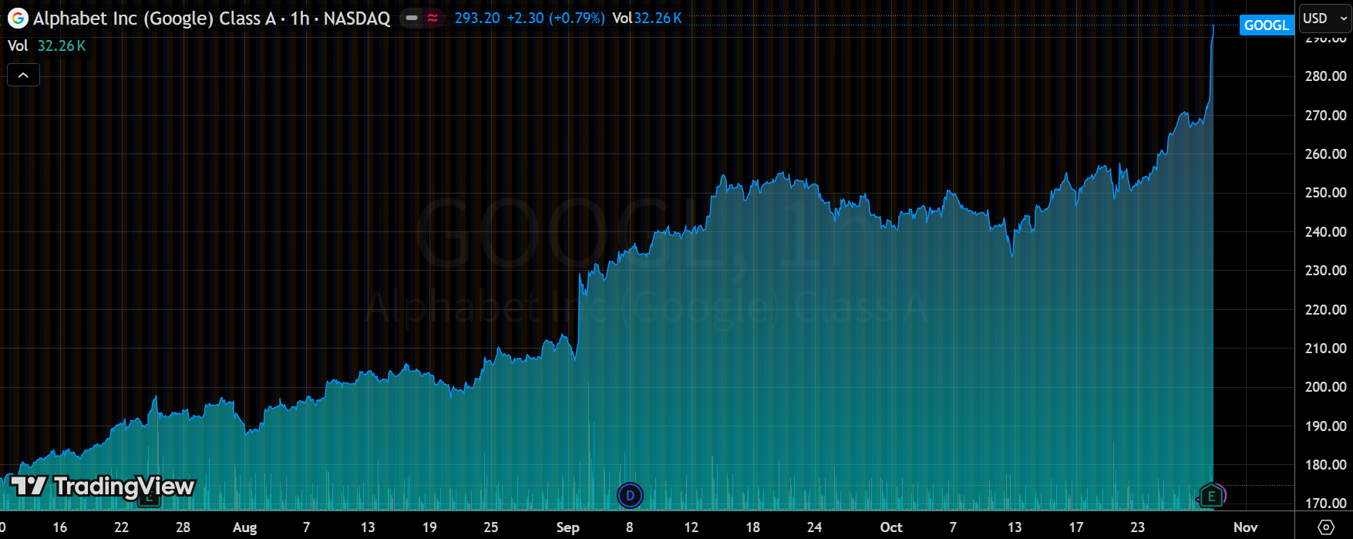1353x539 pixels.
Task: Click the Sep label on time axis
Action: point(567,527)
